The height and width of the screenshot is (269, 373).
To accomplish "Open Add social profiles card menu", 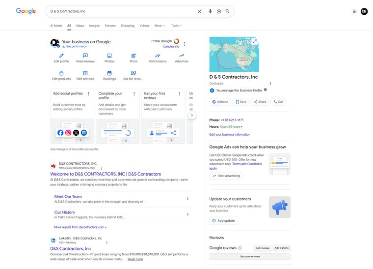I will click(x=89, y=93).
